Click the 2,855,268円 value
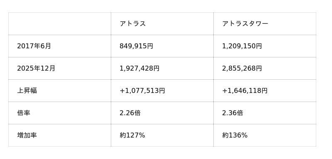The height and width of the screenshot is (159, 332). point(242,68)
